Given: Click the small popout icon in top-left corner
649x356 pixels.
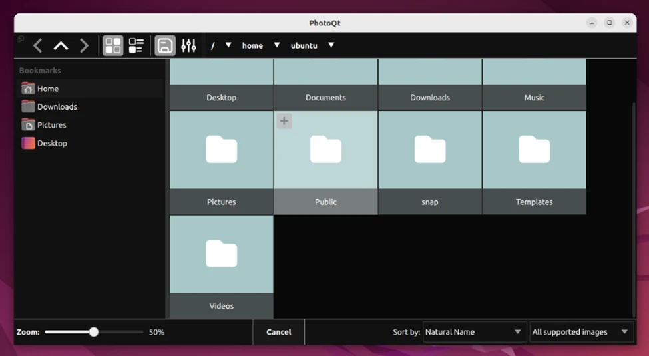Looking at the screenshot, I should (x=20, y=39).
